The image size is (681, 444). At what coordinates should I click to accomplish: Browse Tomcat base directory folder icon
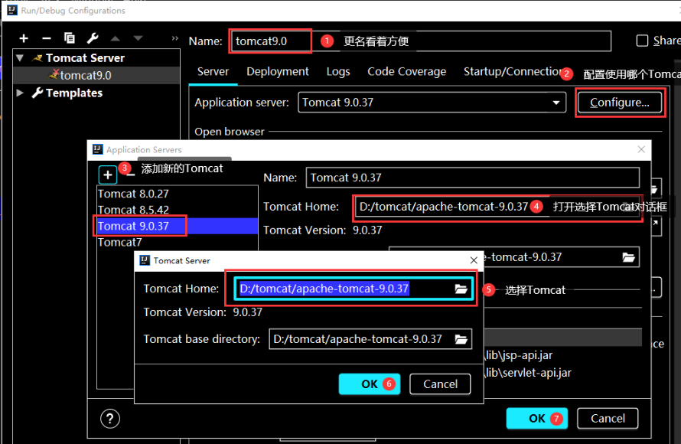[461, 338]
